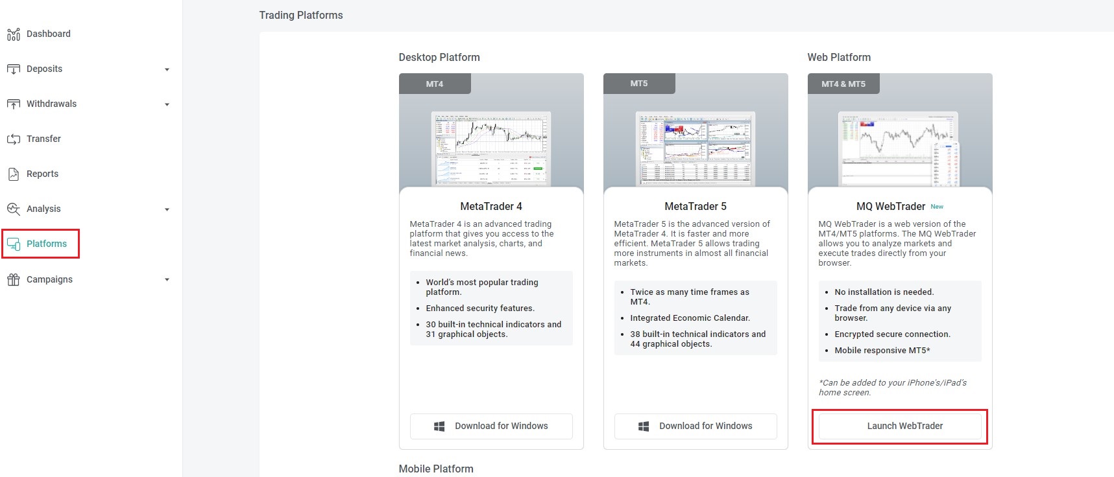Click 'Mobile responsive MT5*' bullet
This screenshot has height=477, width=1114.
coord(882,351)
